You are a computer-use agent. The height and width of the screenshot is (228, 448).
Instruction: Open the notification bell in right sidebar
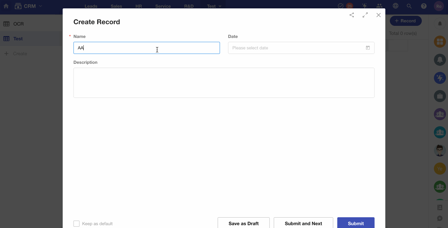440,24
